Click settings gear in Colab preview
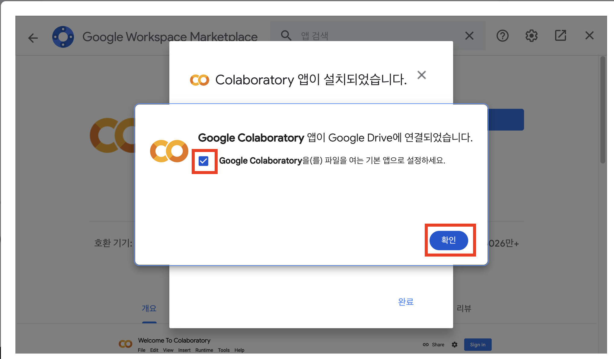The image size is (614, 359). coord(455,344)
